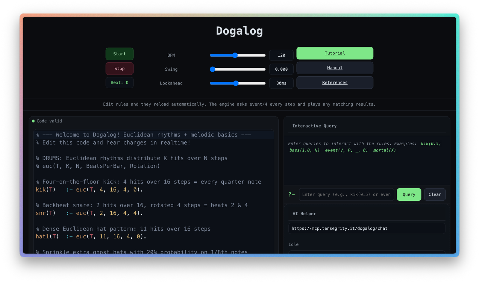
Task: Click the AI Helper URL field
Action: click(366, 228)
